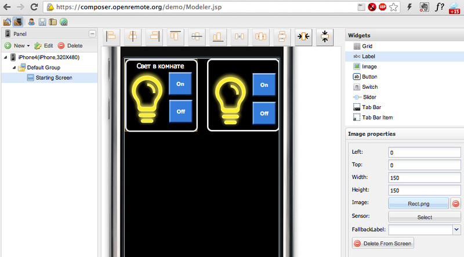The height and width of the screenshot is (257, 464).
Task: Align widgets left edge
Action: (x=111, y=37)
